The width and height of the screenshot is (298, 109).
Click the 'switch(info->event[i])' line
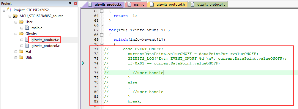(x=140, y=40)
